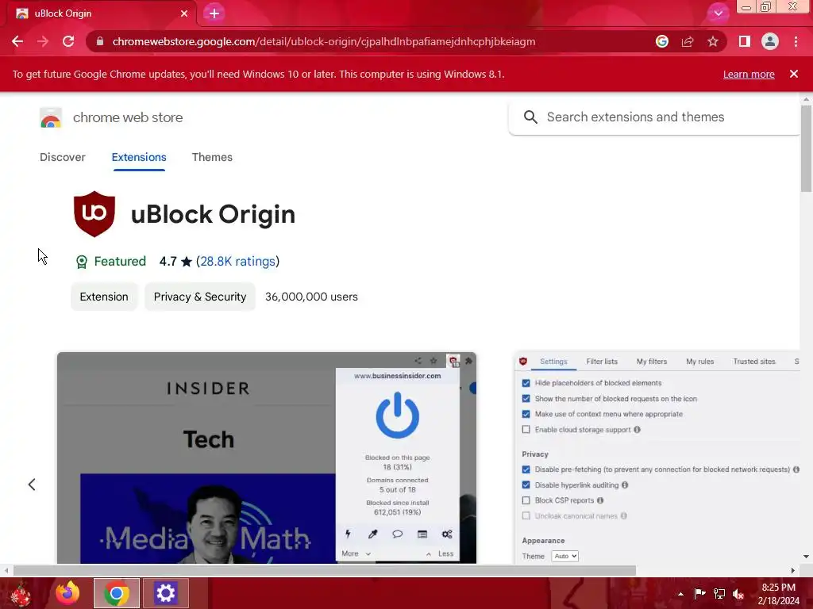813x609 pixels.
Task: Click the muted volume tray icon
Action: coord(738,594)
